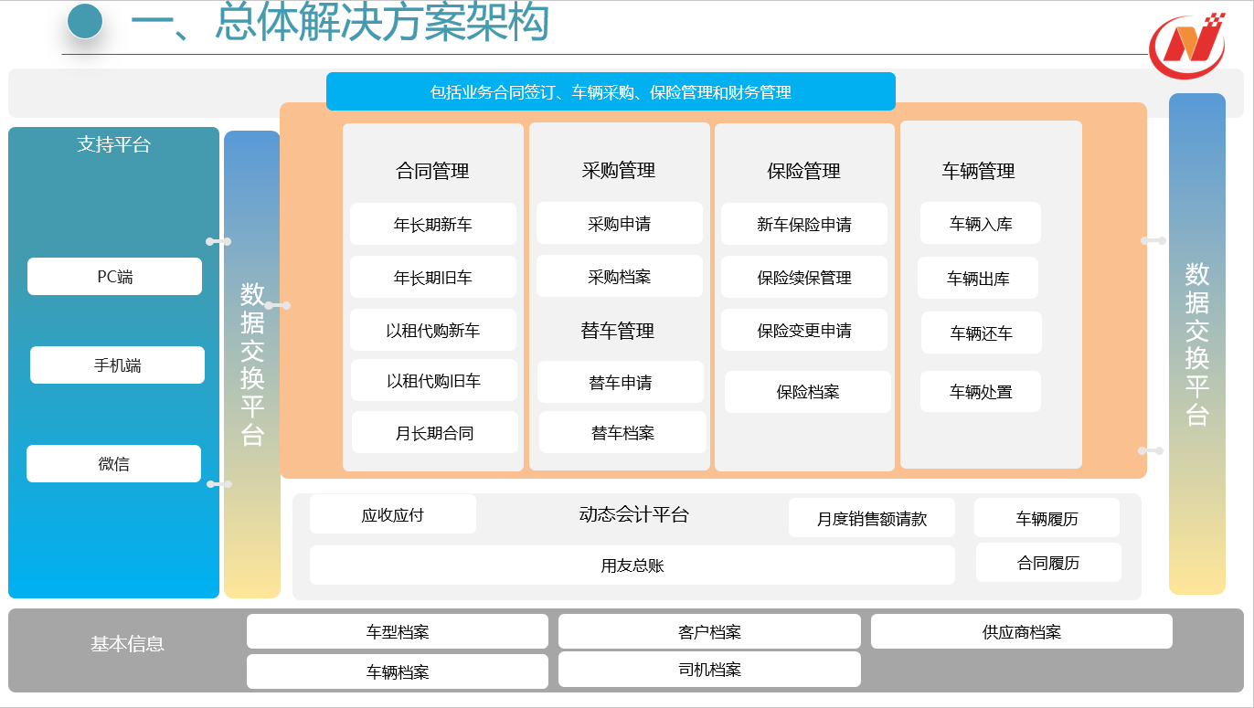This screenshot has height=708, width=1254.
Task: Select the 月度销售额请款 box
Action: [x=872, y=518]
